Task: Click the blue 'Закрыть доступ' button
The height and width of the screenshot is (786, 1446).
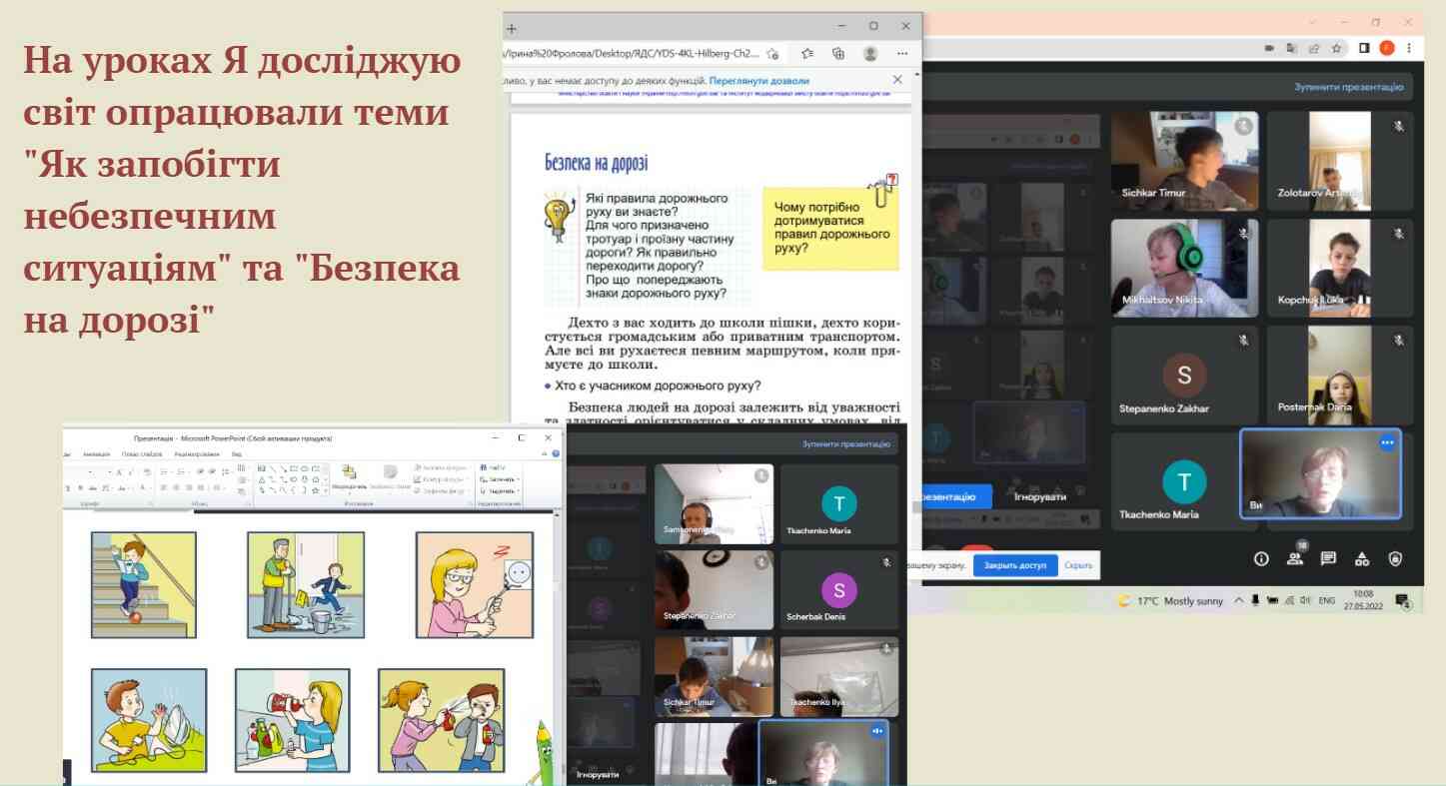Action: (1014, 565)
